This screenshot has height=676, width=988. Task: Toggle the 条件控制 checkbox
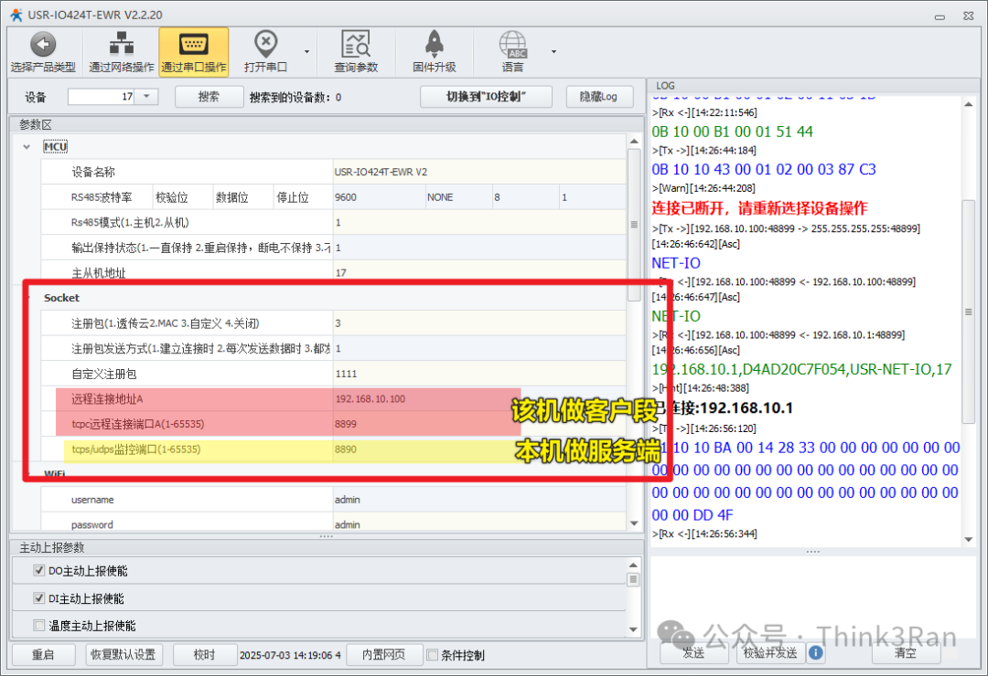point(434,655)
